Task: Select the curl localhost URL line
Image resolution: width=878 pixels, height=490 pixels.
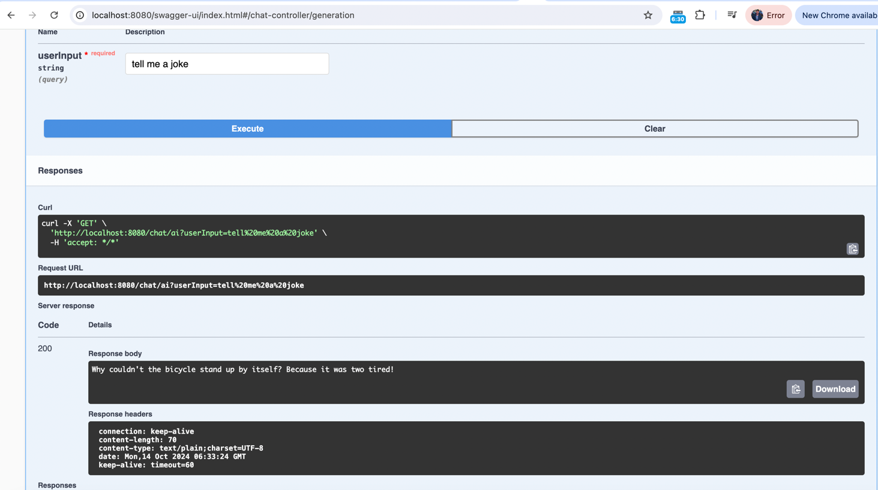Action: (184, 233)
